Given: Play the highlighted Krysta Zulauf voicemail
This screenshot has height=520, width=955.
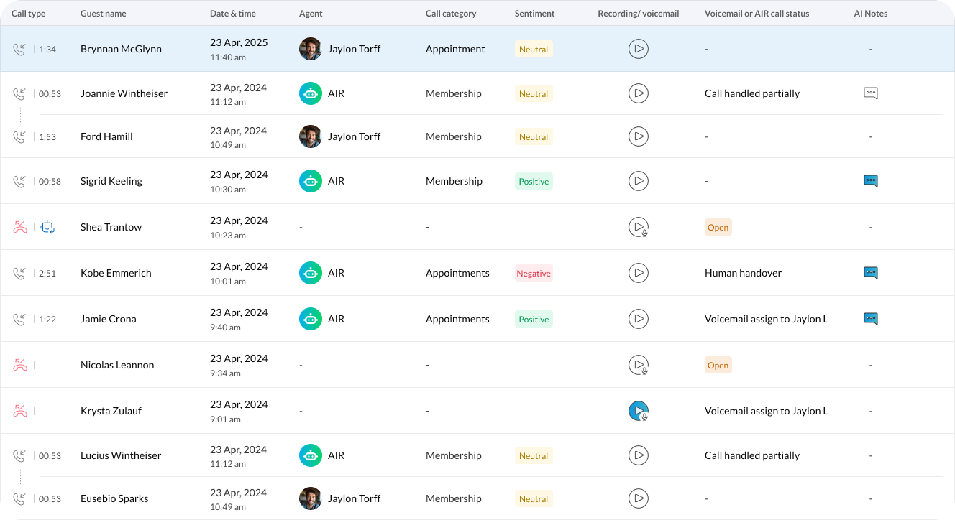Looking at the screenshot, I should pos(638,411).
